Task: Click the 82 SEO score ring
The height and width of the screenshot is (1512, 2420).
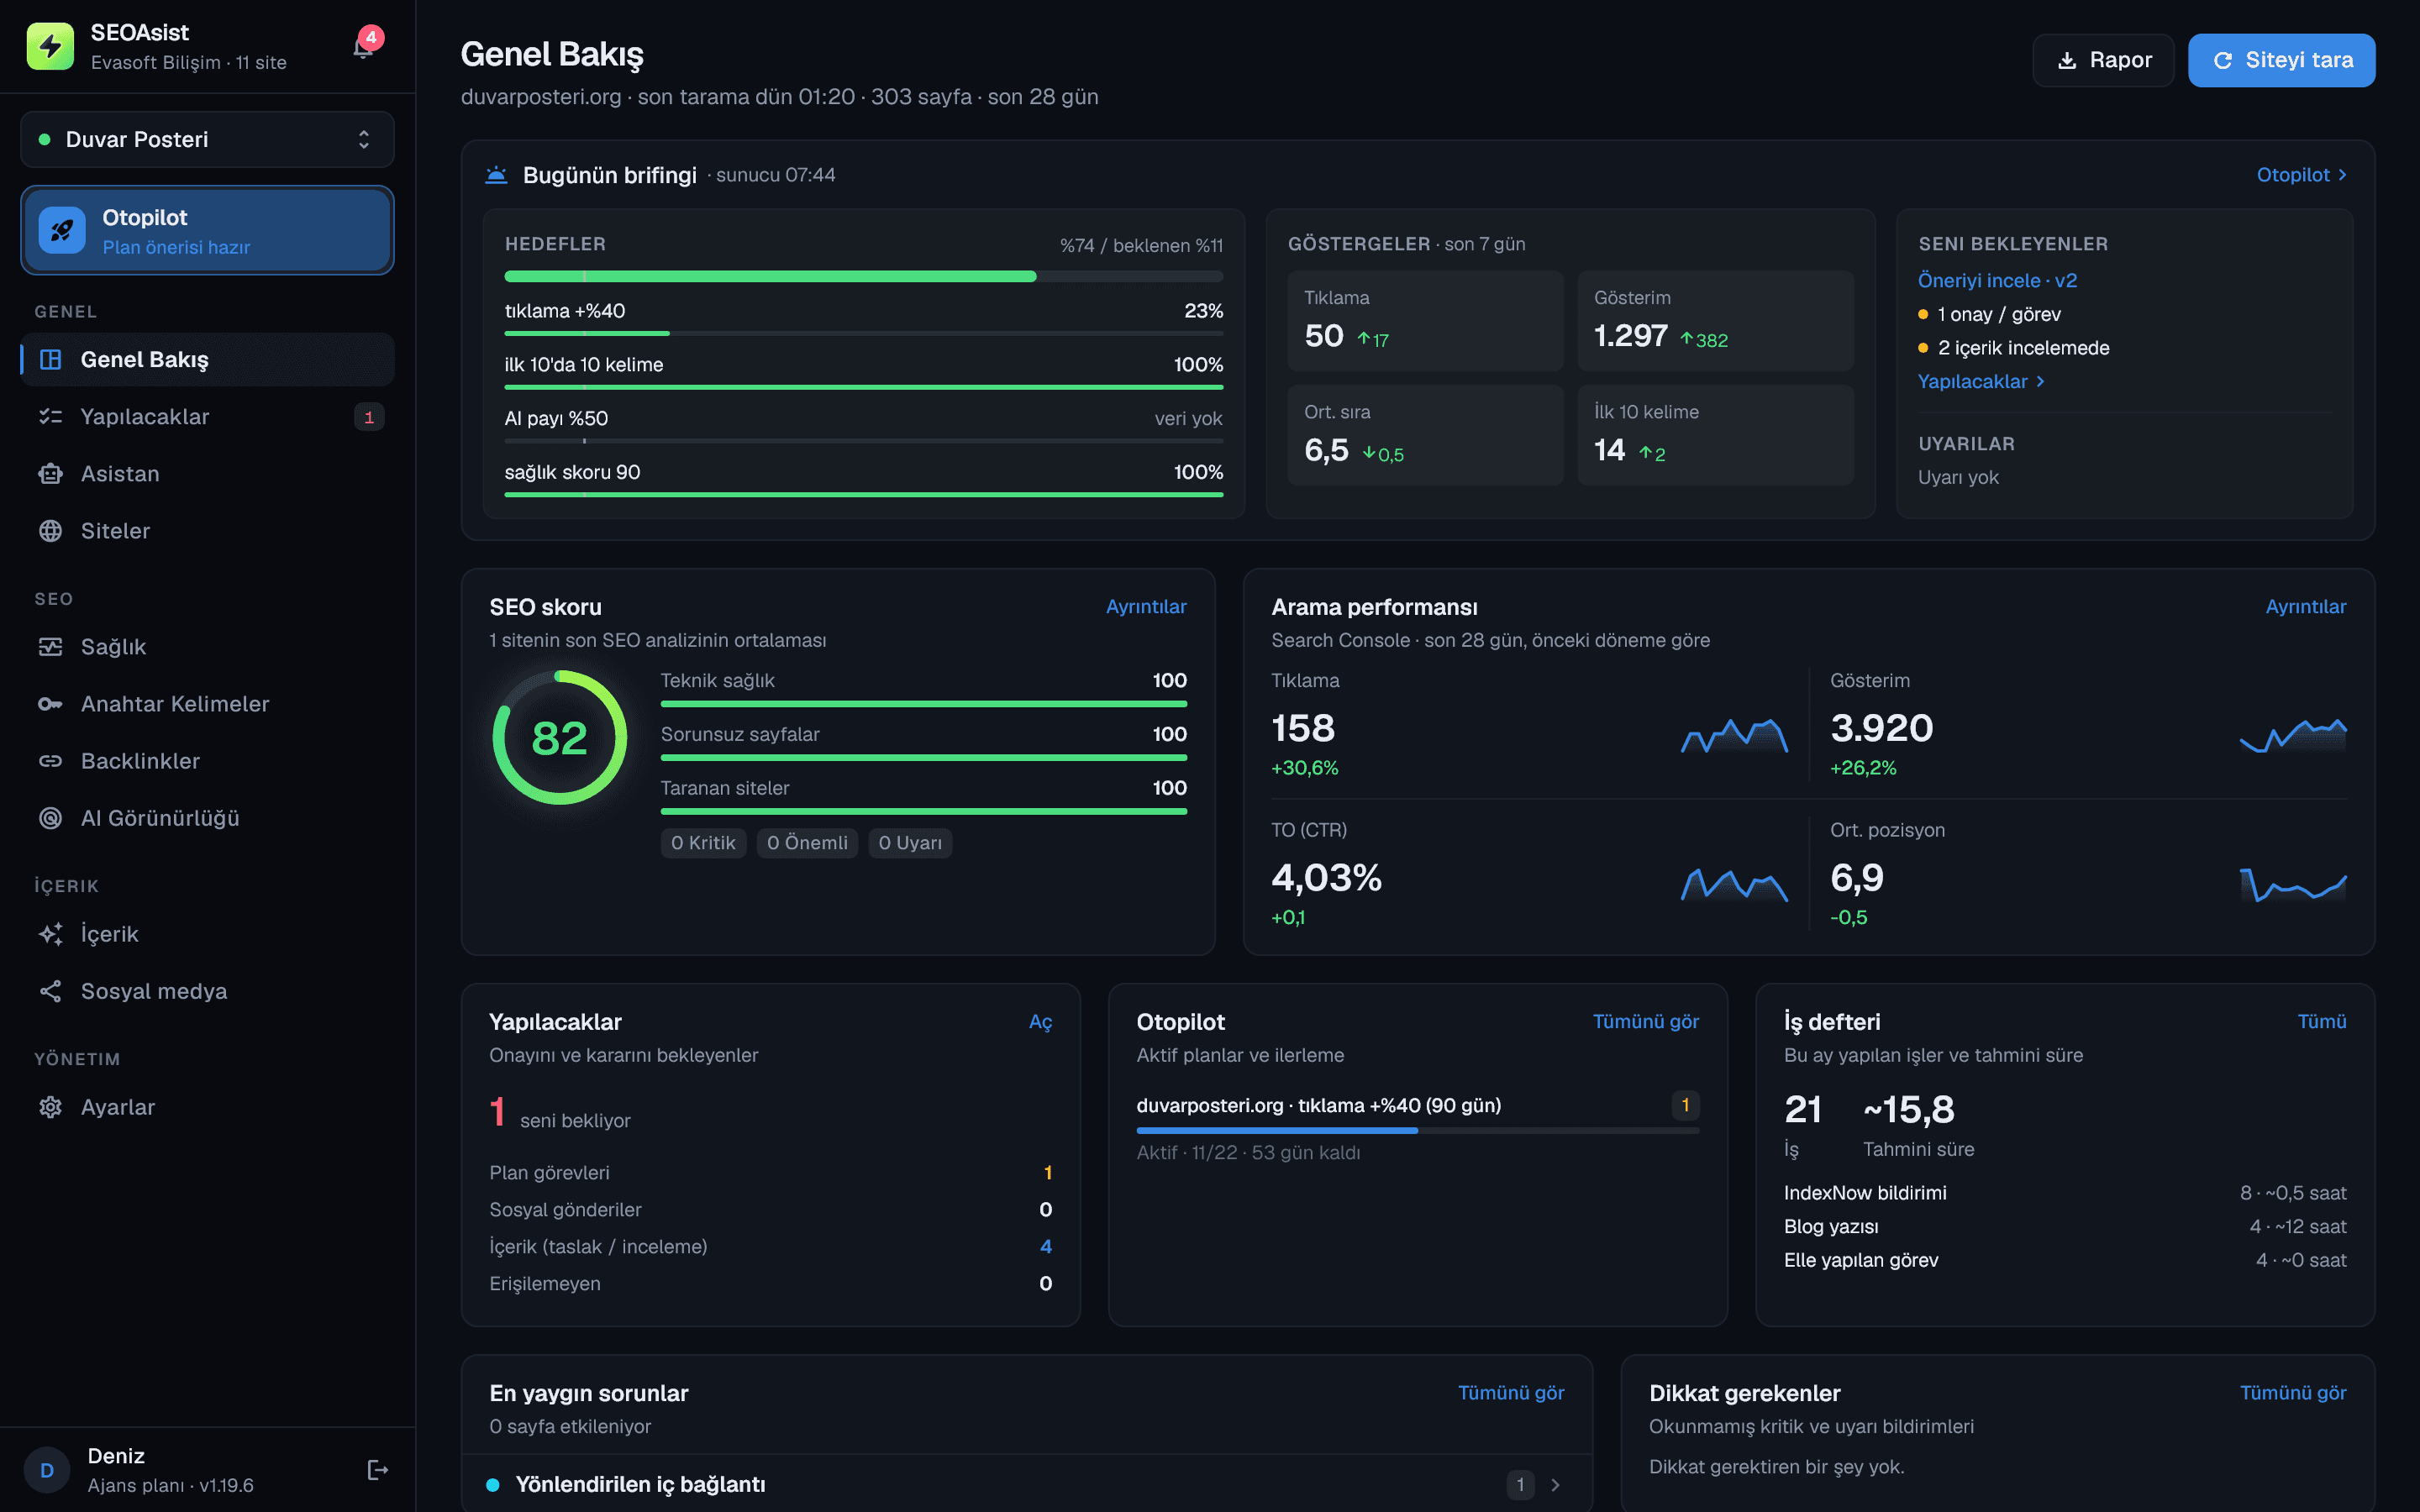Action: click(x=559, y=737)
